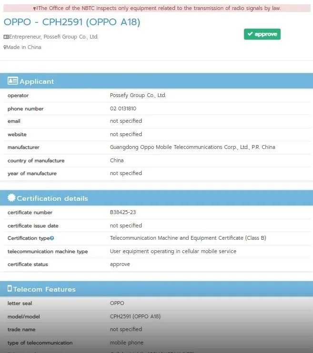This screenshot has width=313, height=353.
Task: Click the Applicant section card icon
Action: coord(13,80)
